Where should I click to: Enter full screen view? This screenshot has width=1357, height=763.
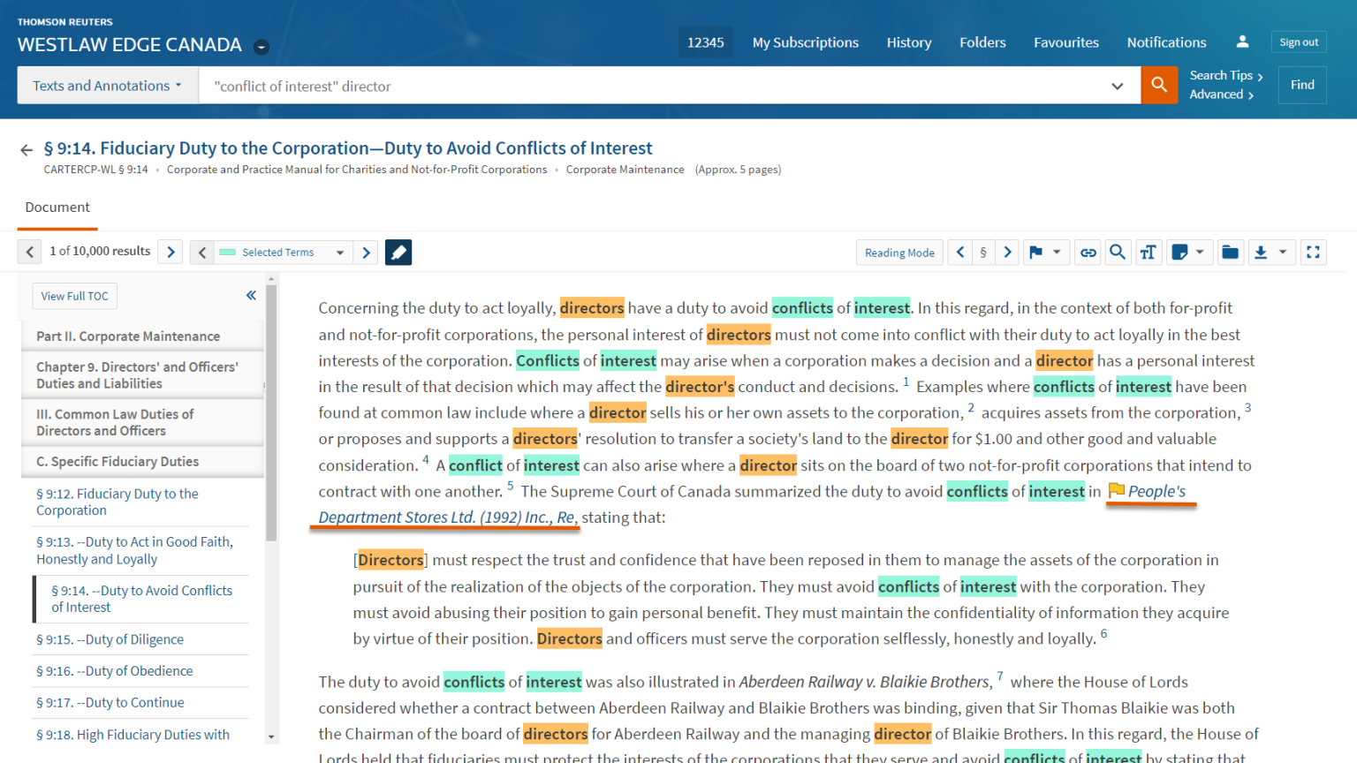pos(1314,252)
